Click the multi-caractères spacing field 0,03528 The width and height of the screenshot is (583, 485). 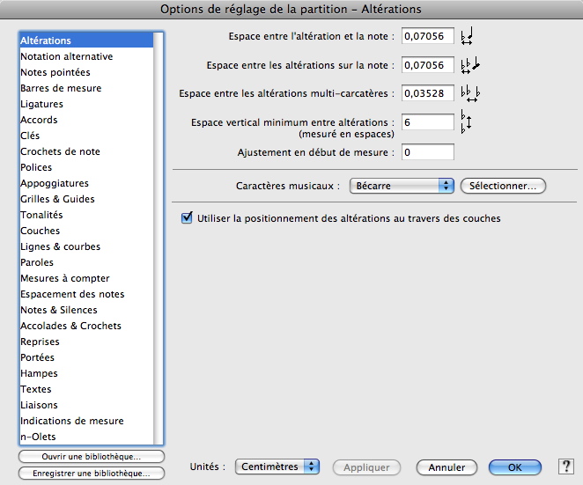tap(428, 93)
